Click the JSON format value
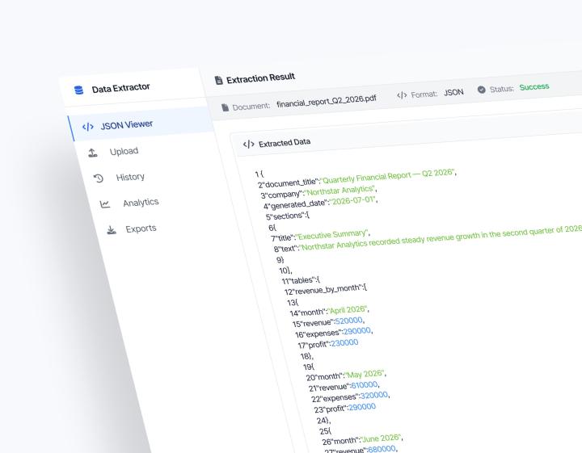 tap(453, 92)
